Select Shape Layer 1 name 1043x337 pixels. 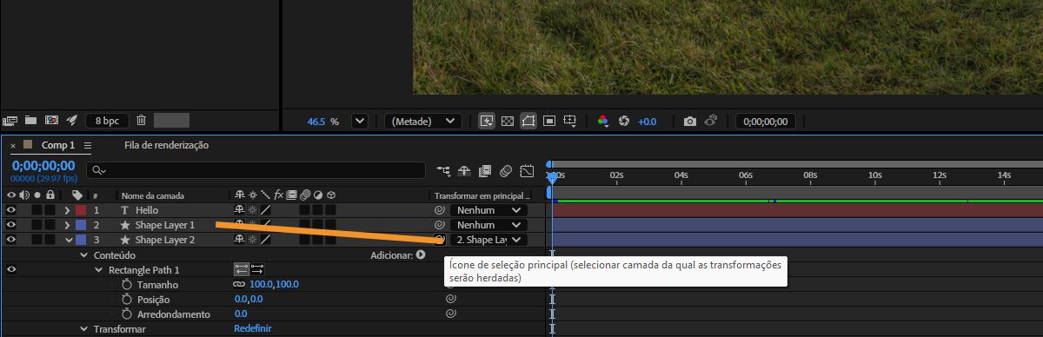[165, 225]
